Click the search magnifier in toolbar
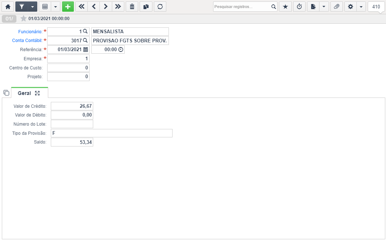The width and height of the screenshot is (386, 240). [273, 7]
